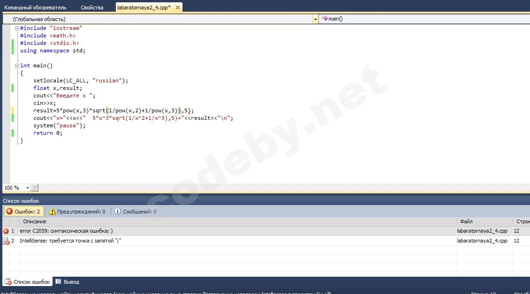Collapse the #include block
This screenshot has width=530, height=294.
(x=17, y=29)
